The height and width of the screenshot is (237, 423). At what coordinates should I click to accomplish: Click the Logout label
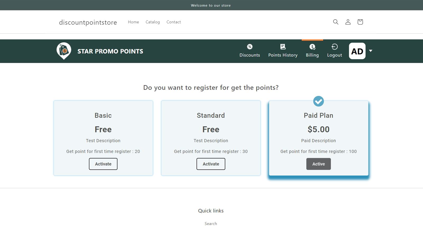334,55
